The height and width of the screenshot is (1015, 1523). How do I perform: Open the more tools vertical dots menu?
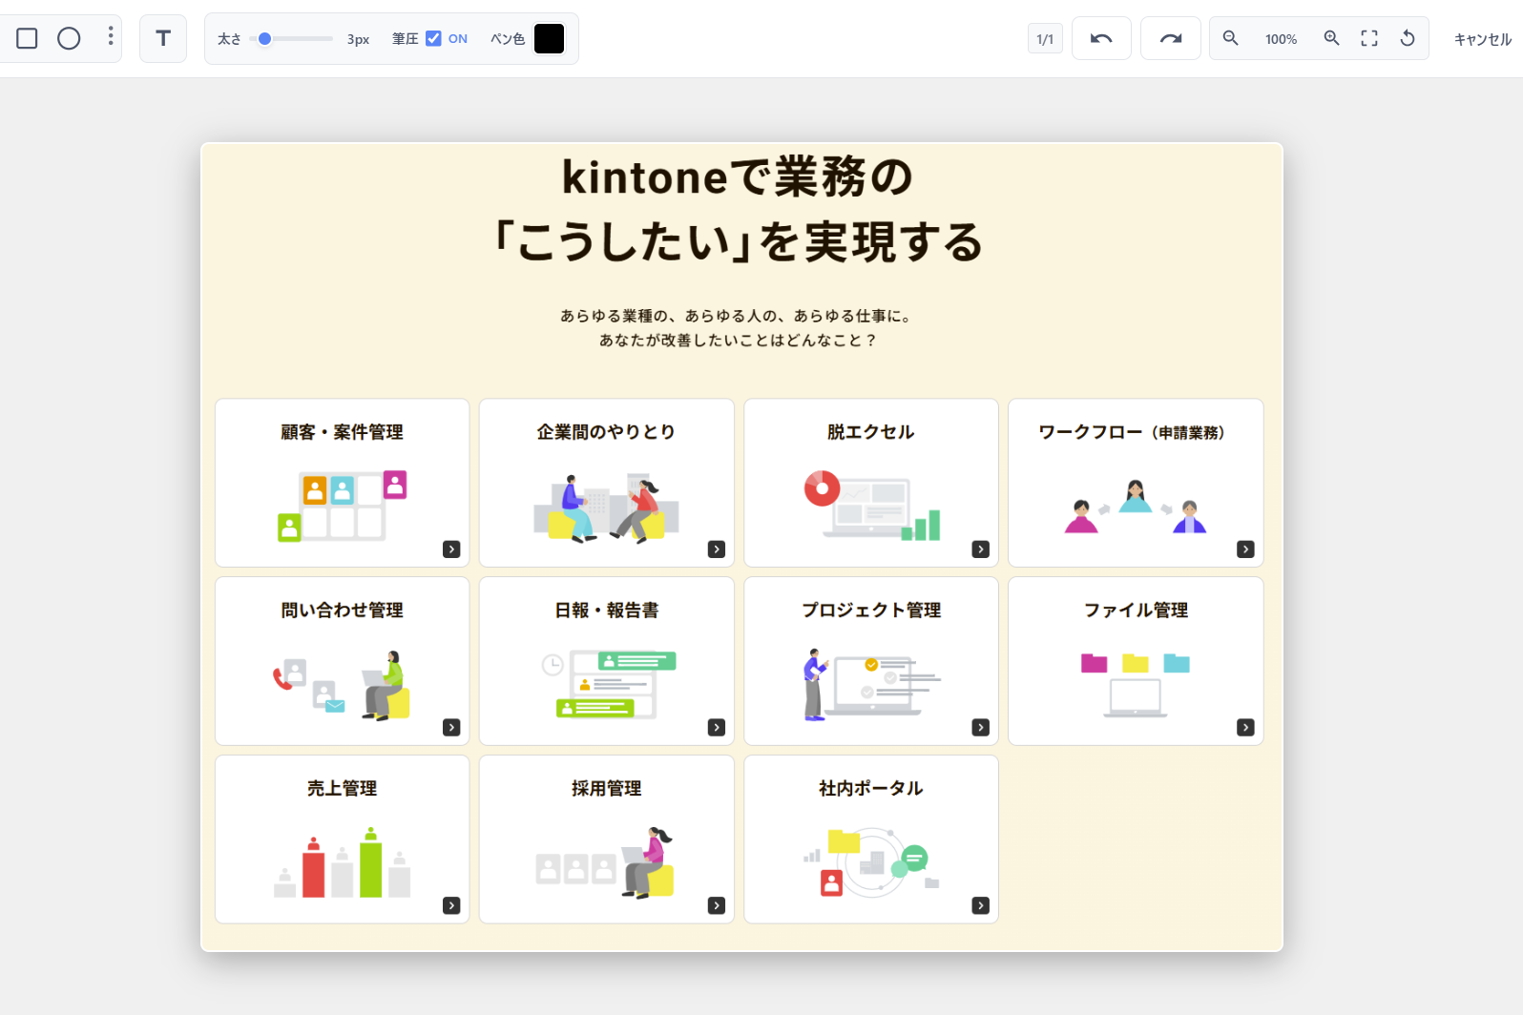[x=111, y=36]
